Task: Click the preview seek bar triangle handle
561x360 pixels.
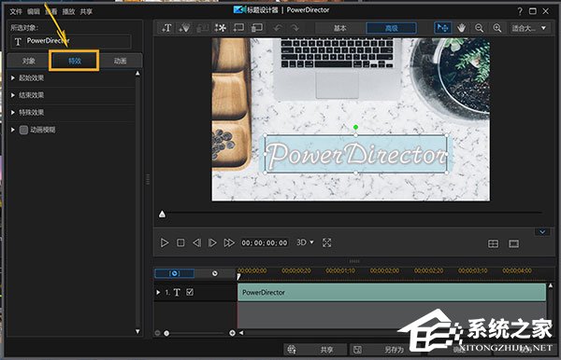Action: click(x=162, y=214)
